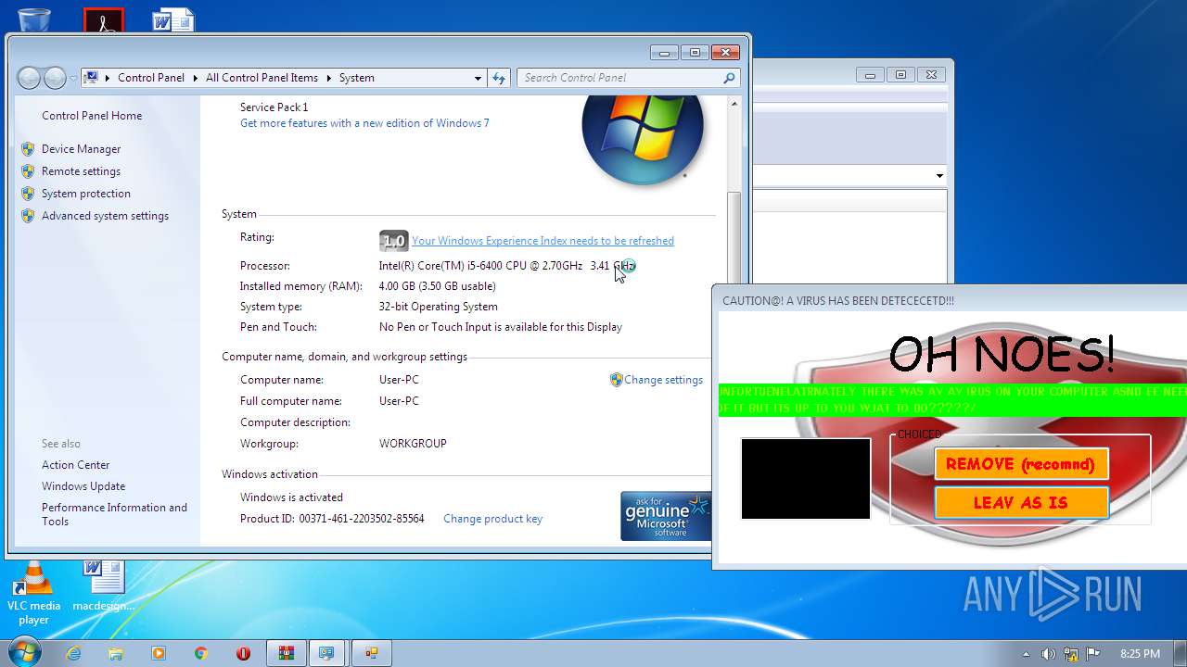Open Device Manager from sidebar
The height and width of the screenshot is (667, 1187).
pyautogui.click(x=81, y=149)
